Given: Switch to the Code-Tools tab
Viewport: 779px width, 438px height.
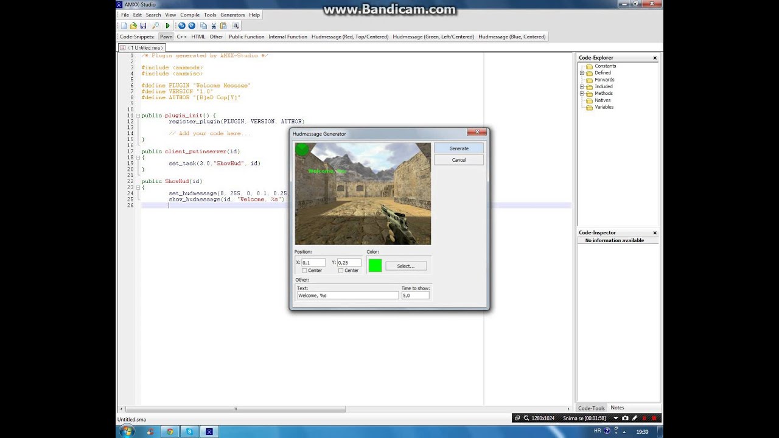Looking at the screenshot, I should (592, 408).
